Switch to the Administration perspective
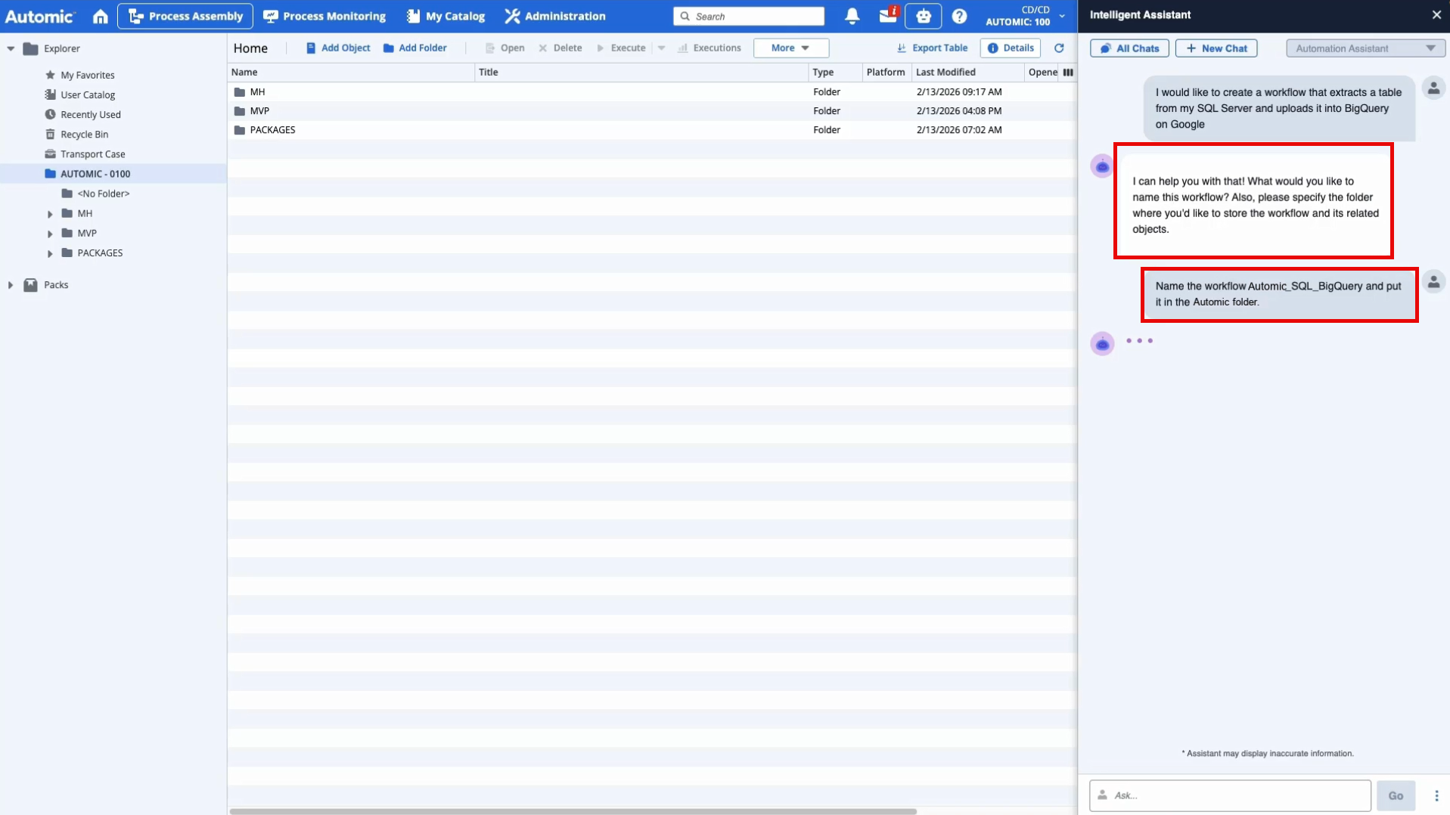 555,16
